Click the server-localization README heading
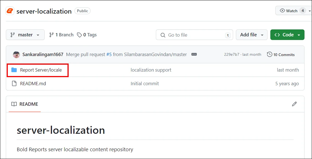 [61, 130]
